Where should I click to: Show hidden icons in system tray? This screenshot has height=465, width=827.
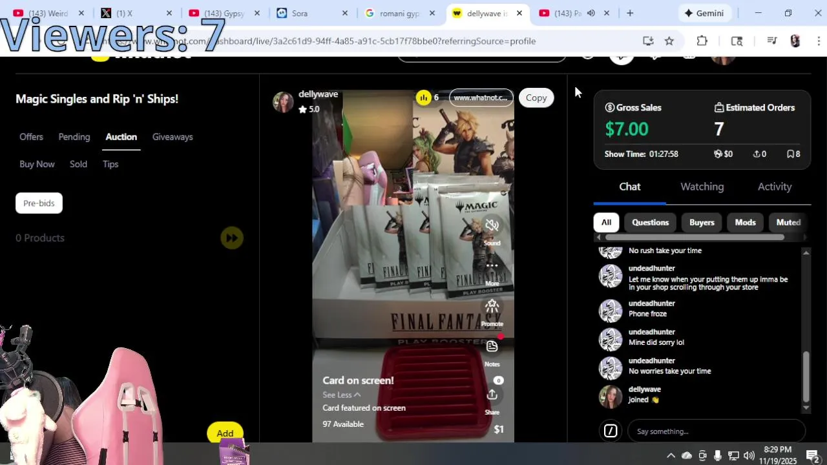[671, 456]
